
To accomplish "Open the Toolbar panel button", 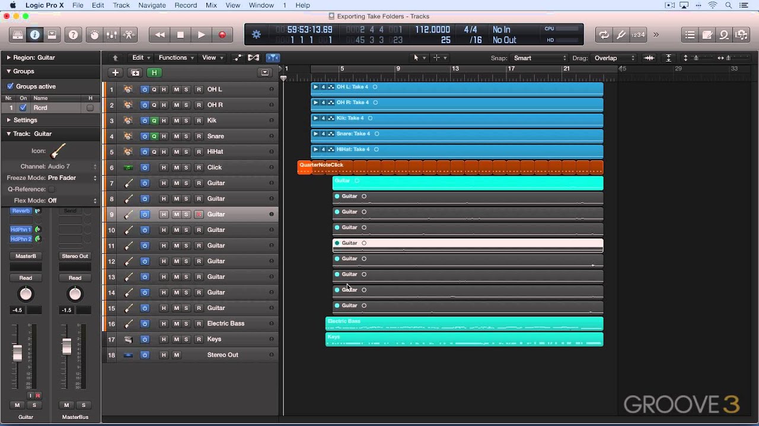I will 52,35.
